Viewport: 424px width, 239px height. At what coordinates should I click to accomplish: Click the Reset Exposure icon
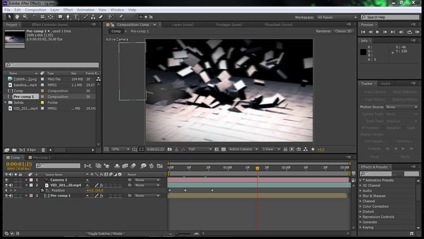click(313, 149)
